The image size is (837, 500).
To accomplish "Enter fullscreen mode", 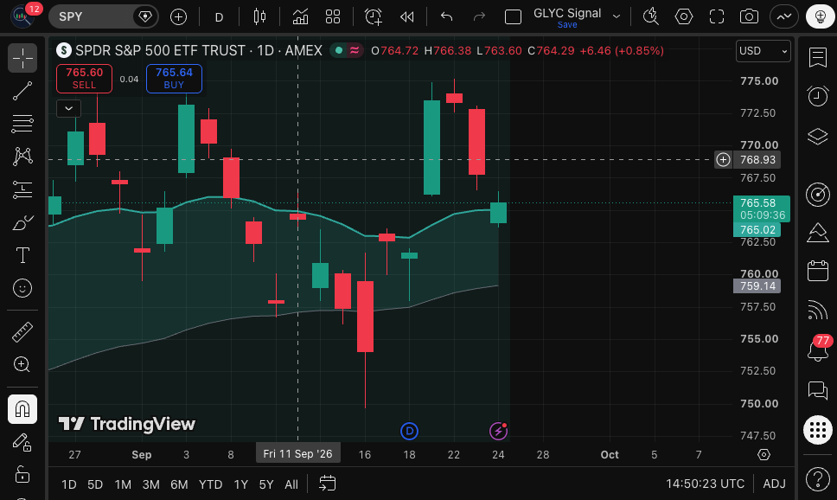I will [716, 17].
